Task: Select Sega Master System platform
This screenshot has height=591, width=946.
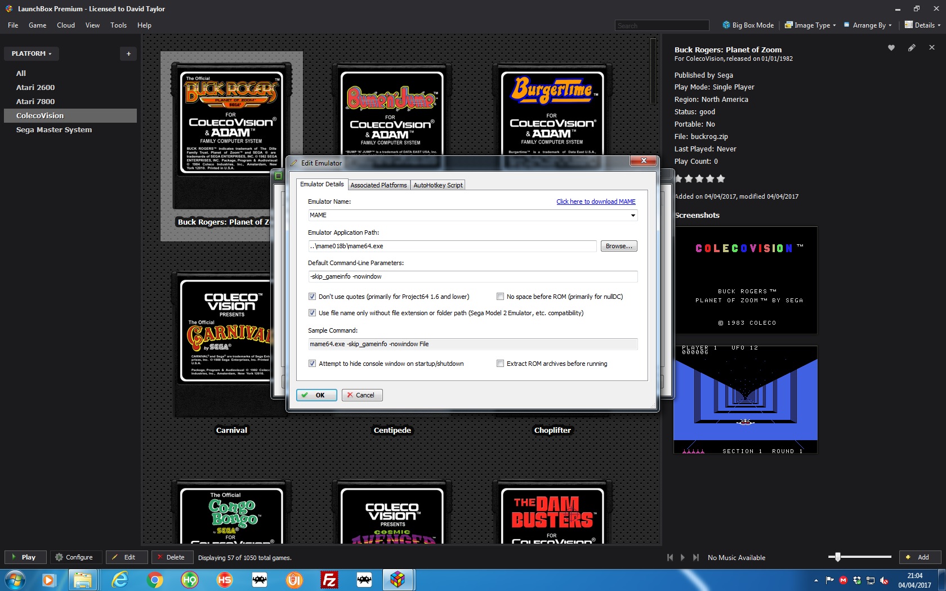Action: tap(54, 129)
